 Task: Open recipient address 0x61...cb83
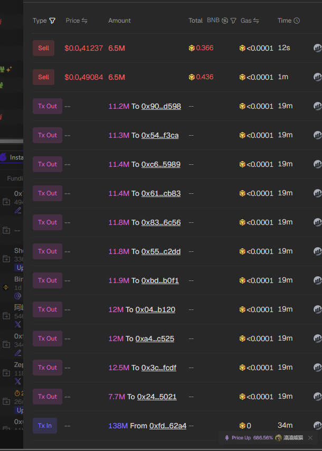coord(160,193)
